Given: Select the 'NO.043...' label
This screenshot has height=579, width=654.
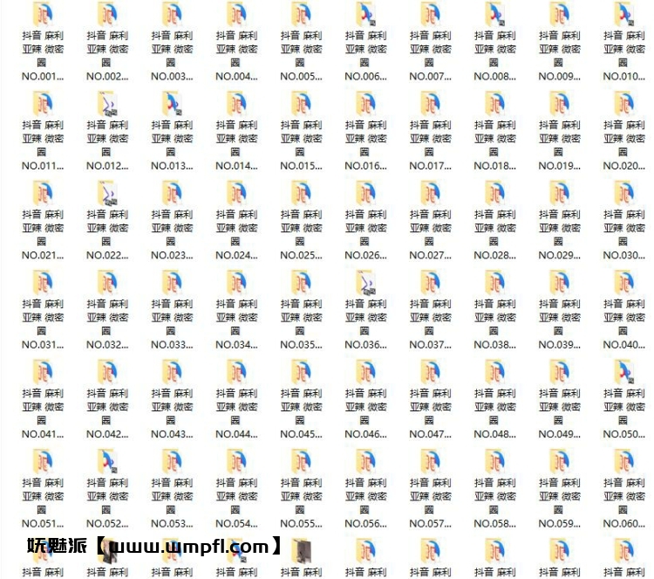Looking at the screenshot, I should tap(172, 434).
